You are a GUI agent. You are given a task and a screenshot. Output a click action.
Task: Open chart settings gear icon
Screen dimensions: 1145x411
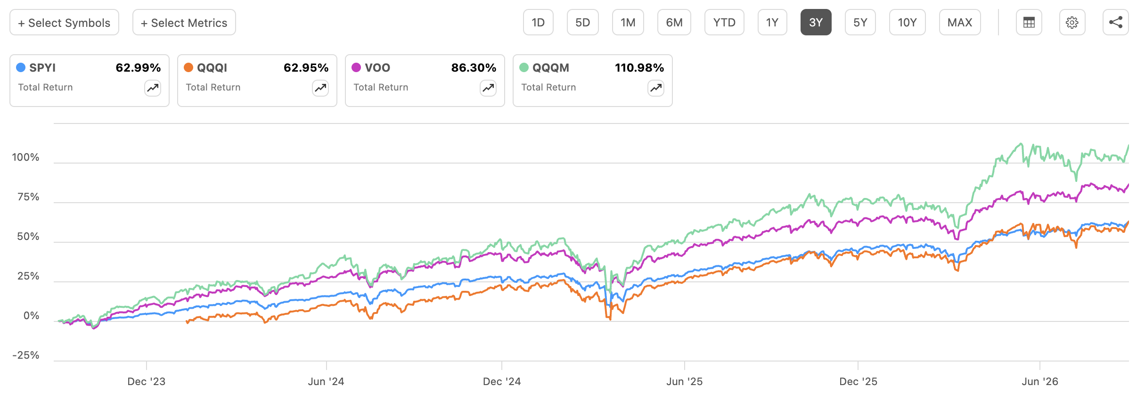point(1072,22)
